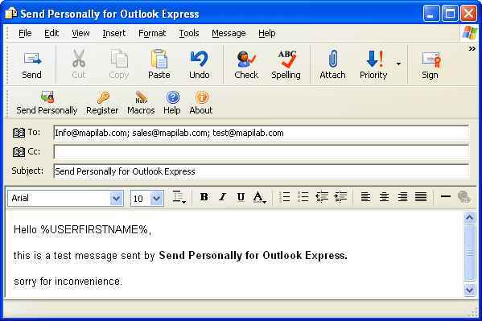
Task: Open the paragraph style dropdown
Action: pyautogui.click(x=179, y=197)
